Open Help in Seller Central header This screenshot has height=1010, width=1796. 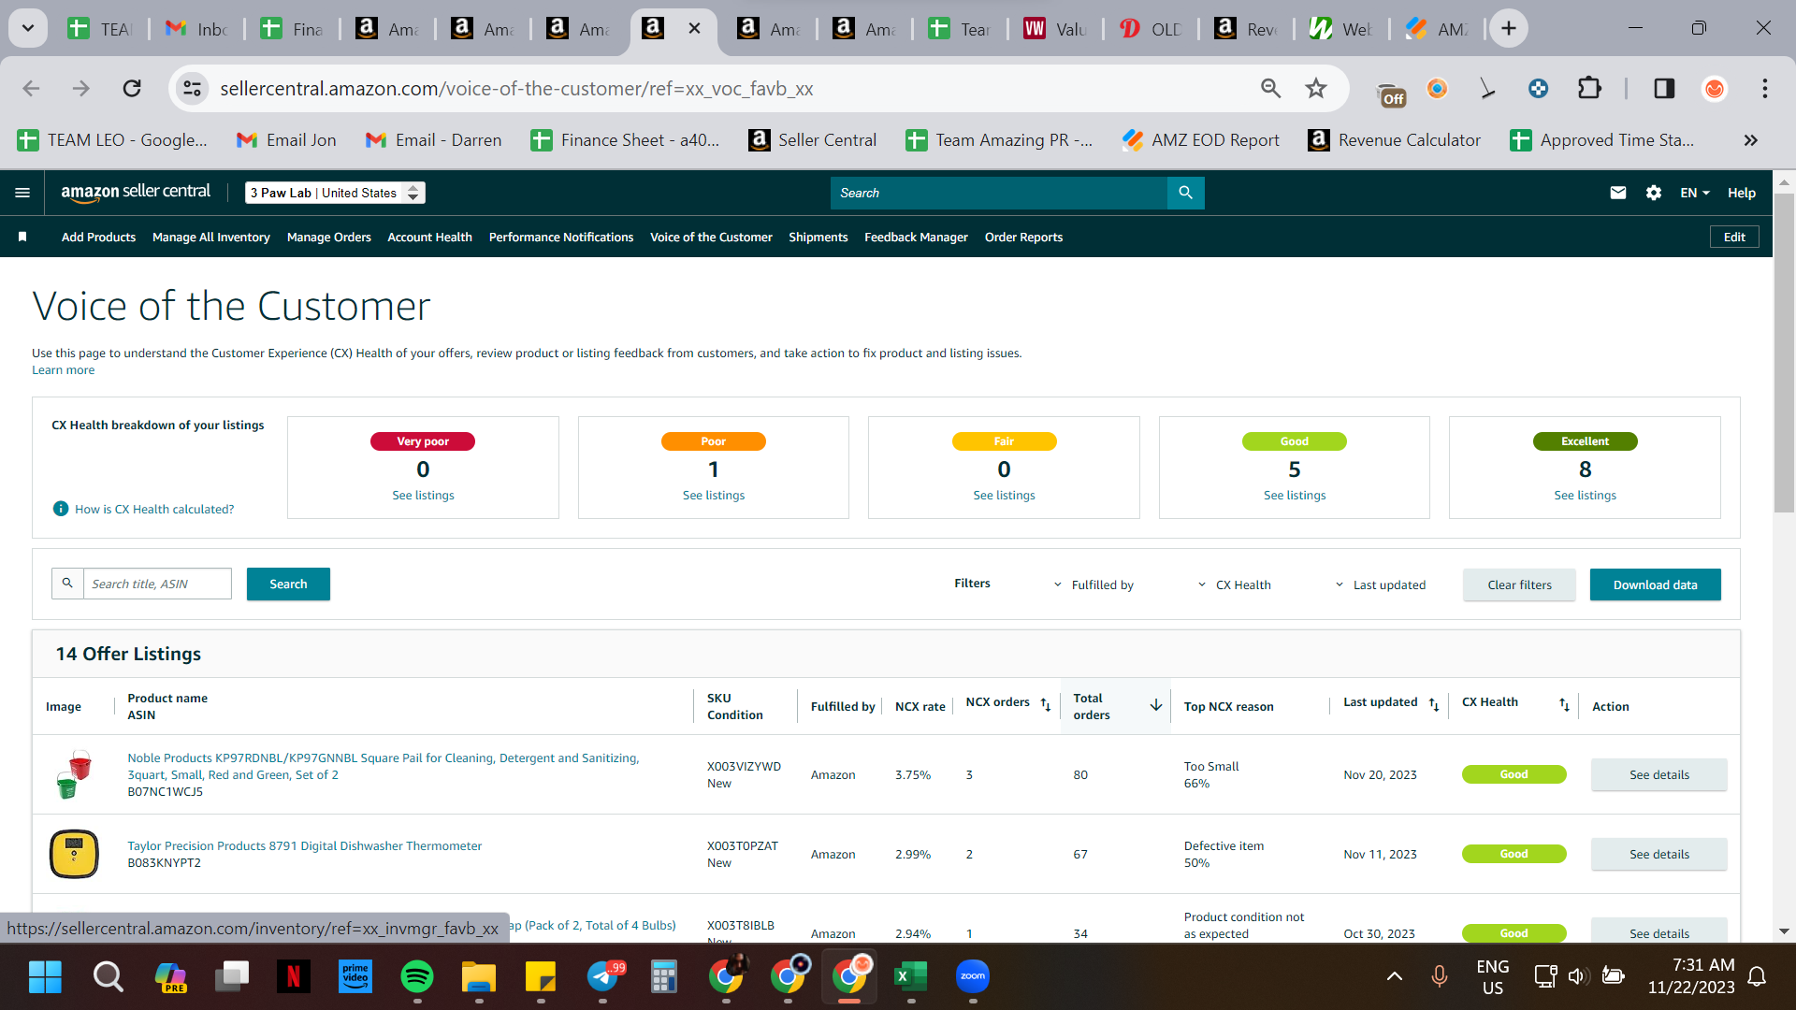[x=1741, y=193]
